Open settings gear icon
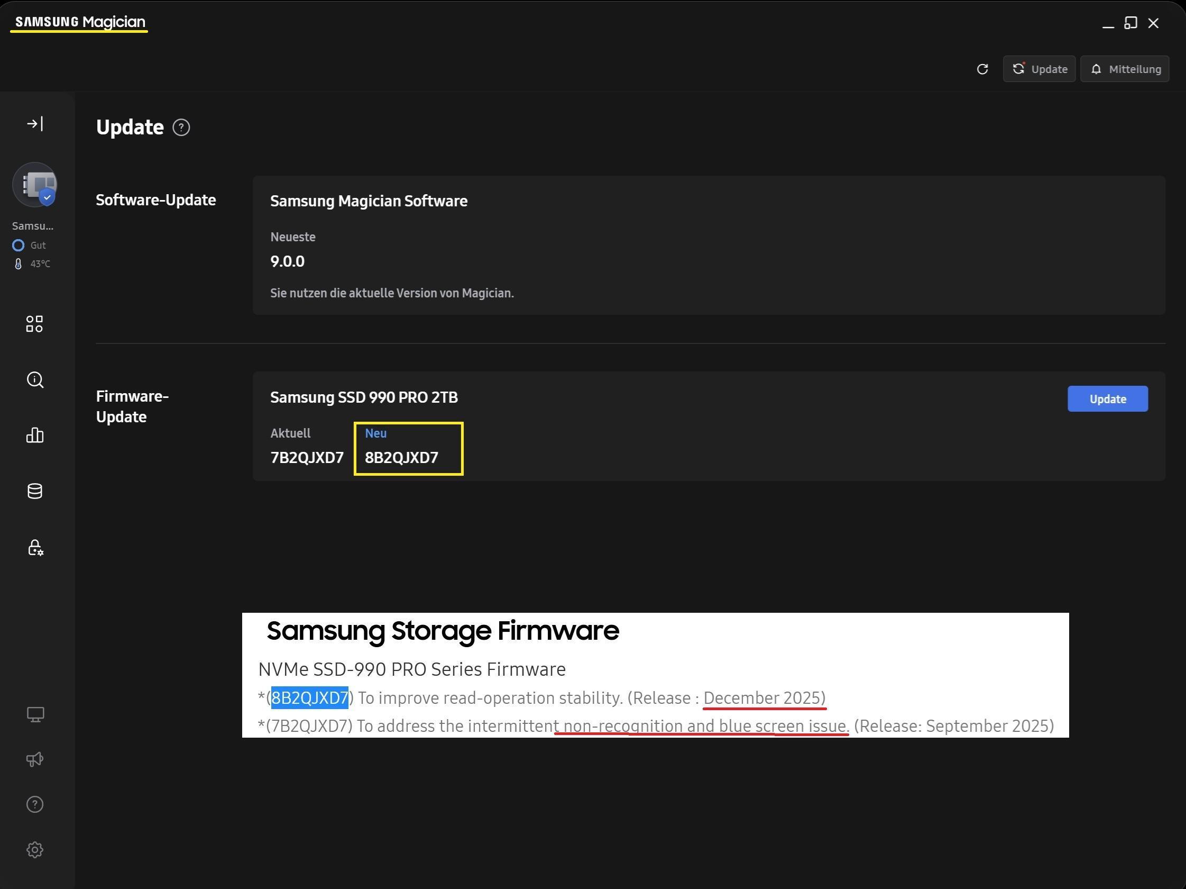Viewport: 1186px width, 889px height. pos(35,849)
